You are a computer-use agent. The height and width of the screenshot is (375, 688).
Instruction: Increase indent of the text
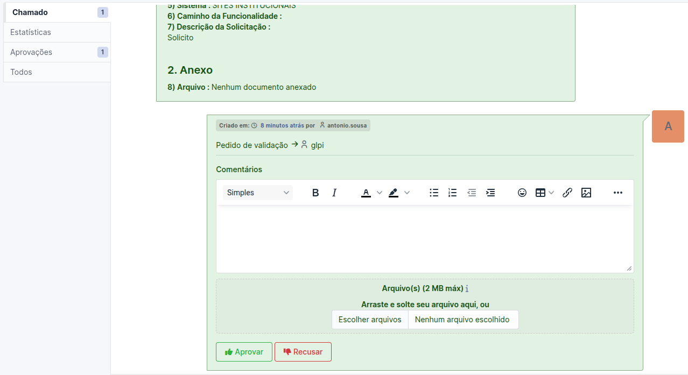click(x=490, y=193)
